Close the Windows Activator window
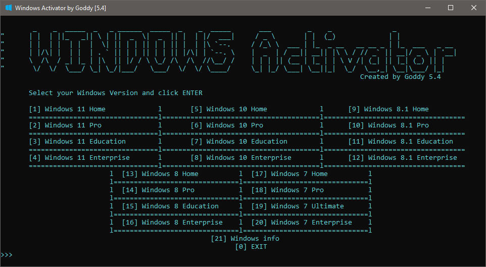The width and height of the screenshot is (486, 267). click(x=473, y=8)
